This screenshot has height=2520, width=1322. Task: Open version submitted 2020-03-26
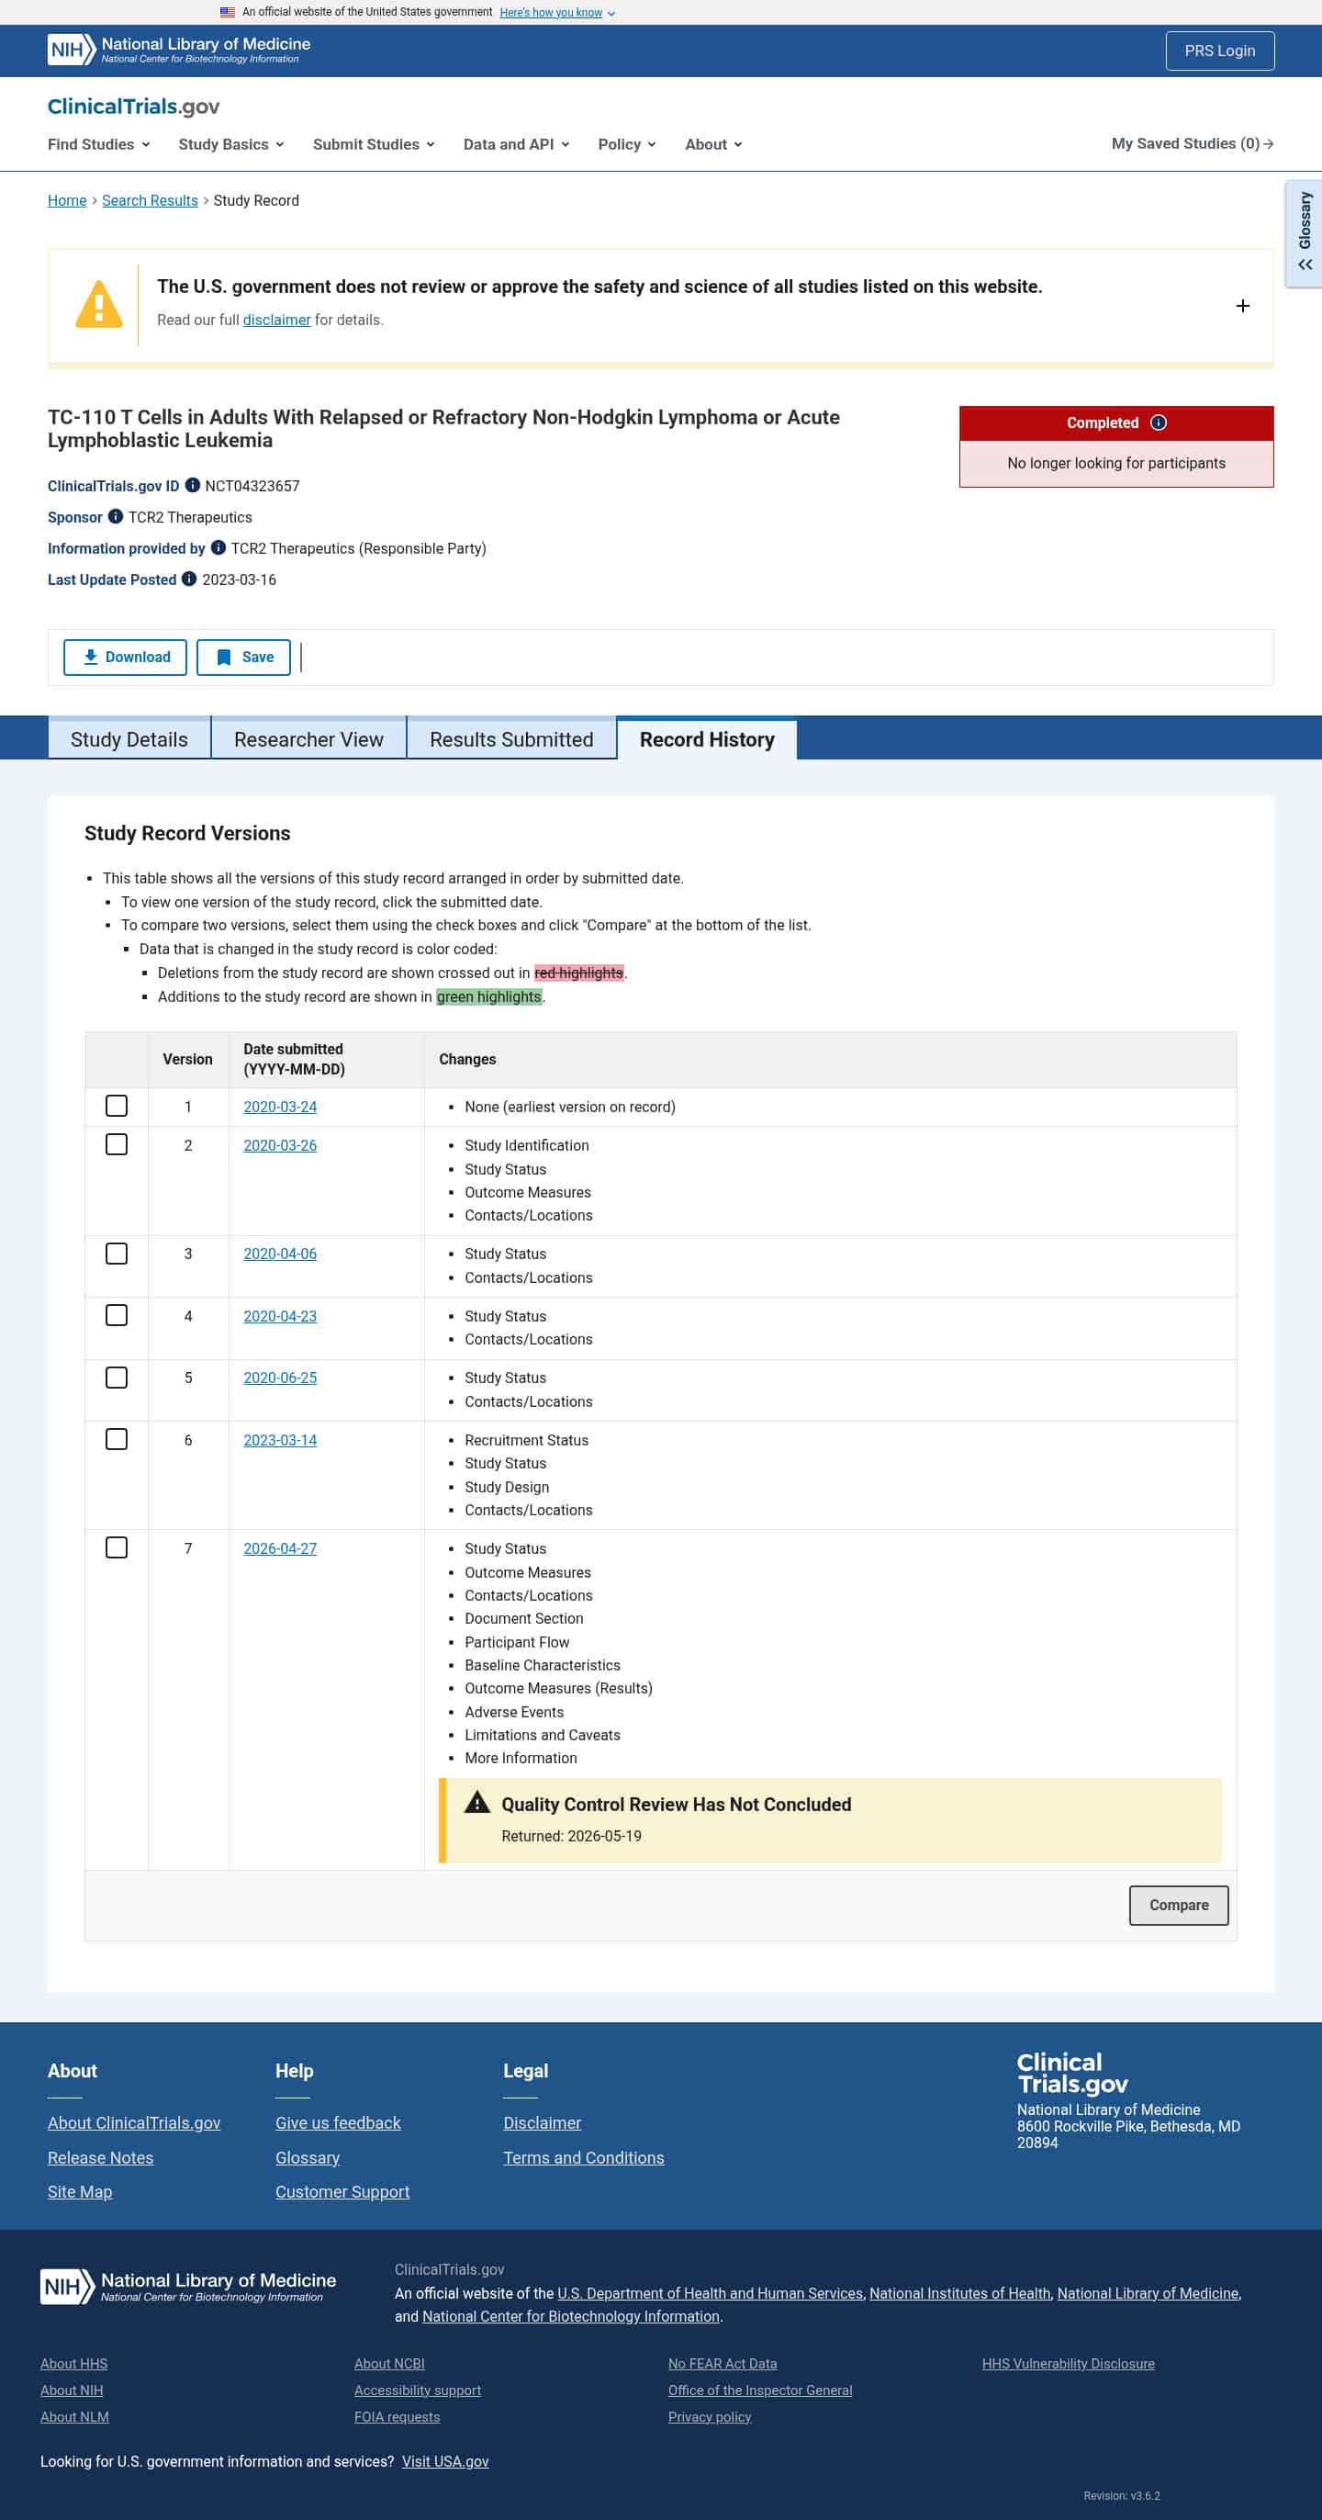(280, 1145)
